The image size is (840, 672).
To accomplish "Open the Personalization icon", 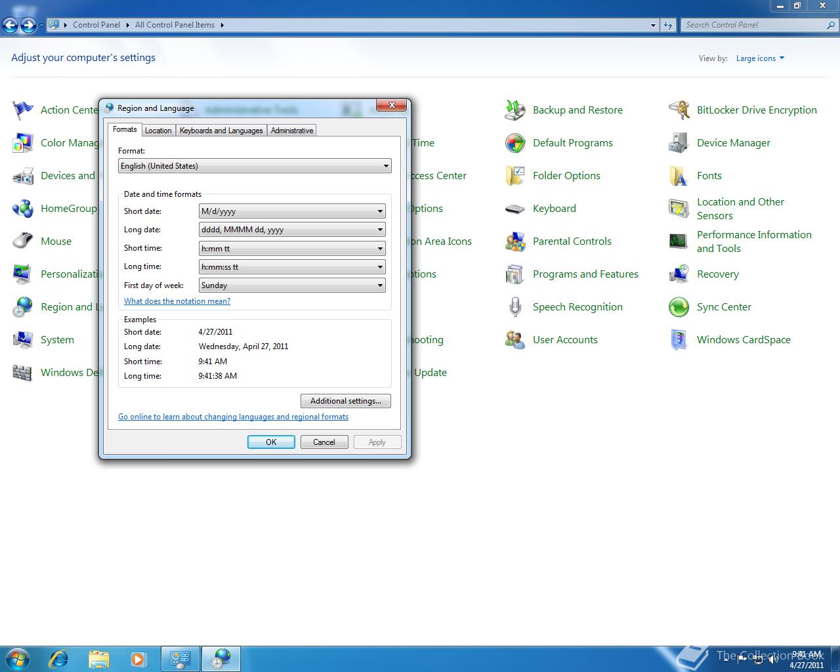I will tap(23, 274).
